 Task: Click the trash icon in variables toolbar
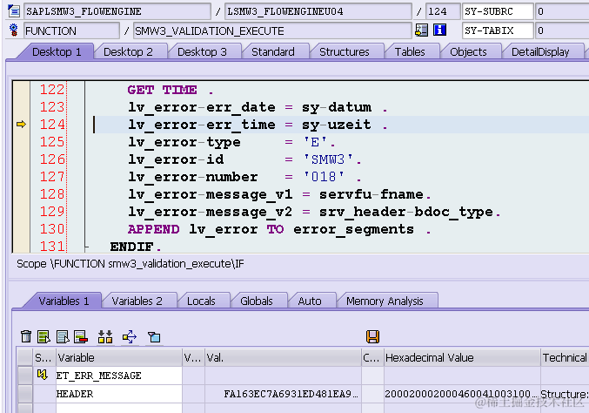tap(26, 336)
